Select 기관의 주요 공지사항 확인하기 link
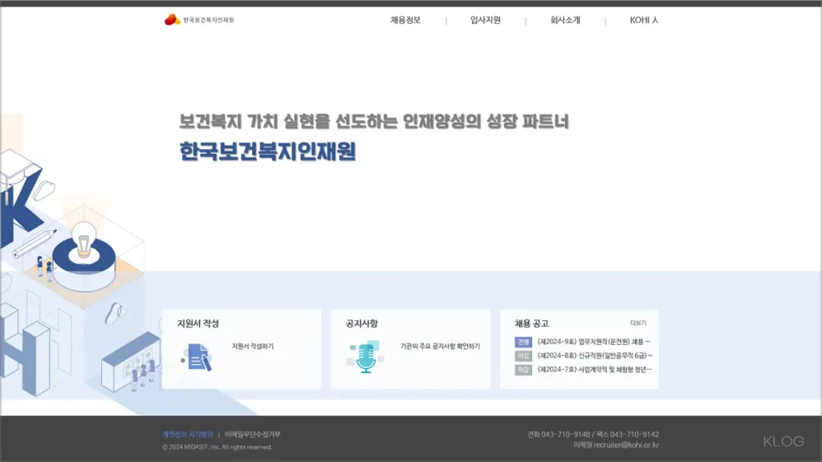This screenshot has width=822, height=462. [x=440, y=346]
